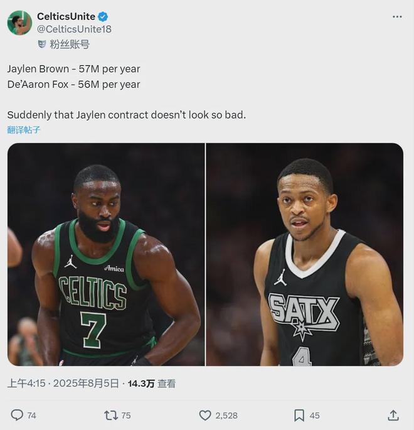
Task: Open the 粉丝账号 fan account label
Action: (70, 44)
